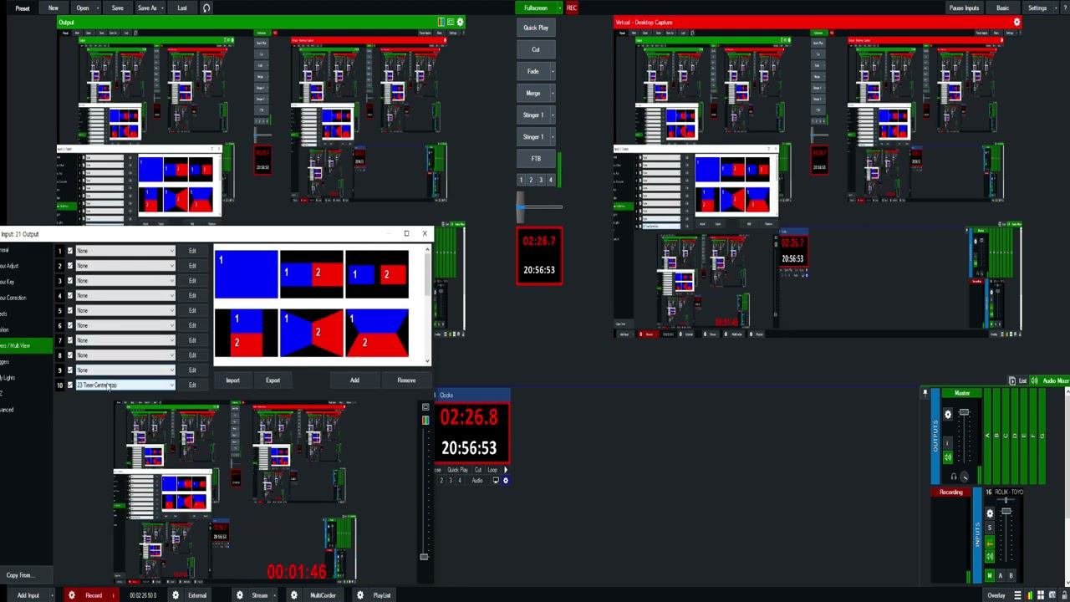Click the FTB button
This screenshot has height=602, width=1070.
(x=536, y=158)
